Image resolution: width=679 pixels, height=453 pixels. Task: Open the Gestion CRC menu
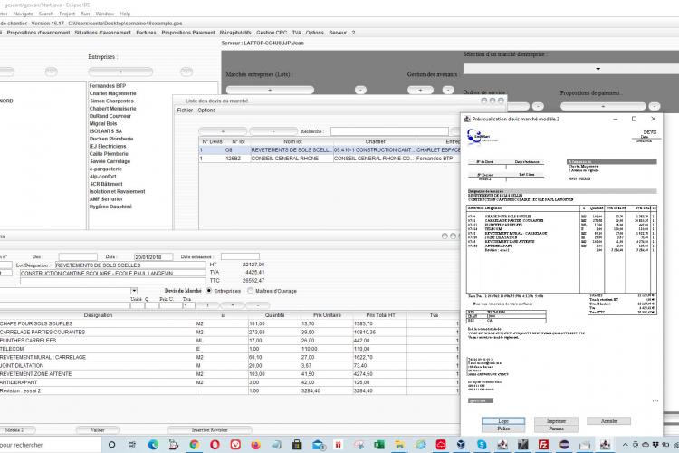point(272,33)
